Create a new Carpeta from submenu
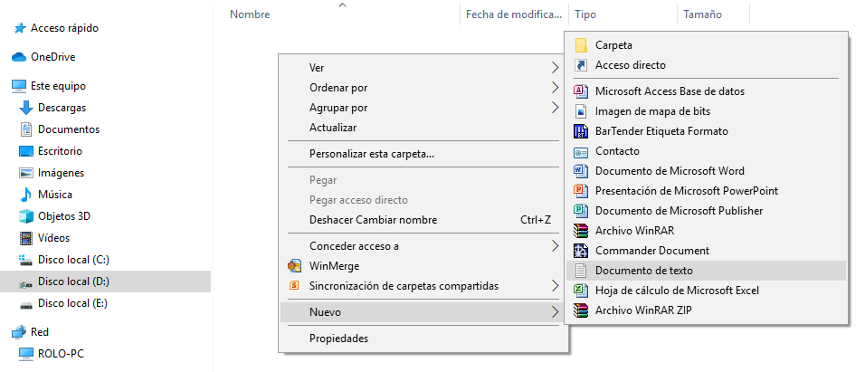 (613, 45)
